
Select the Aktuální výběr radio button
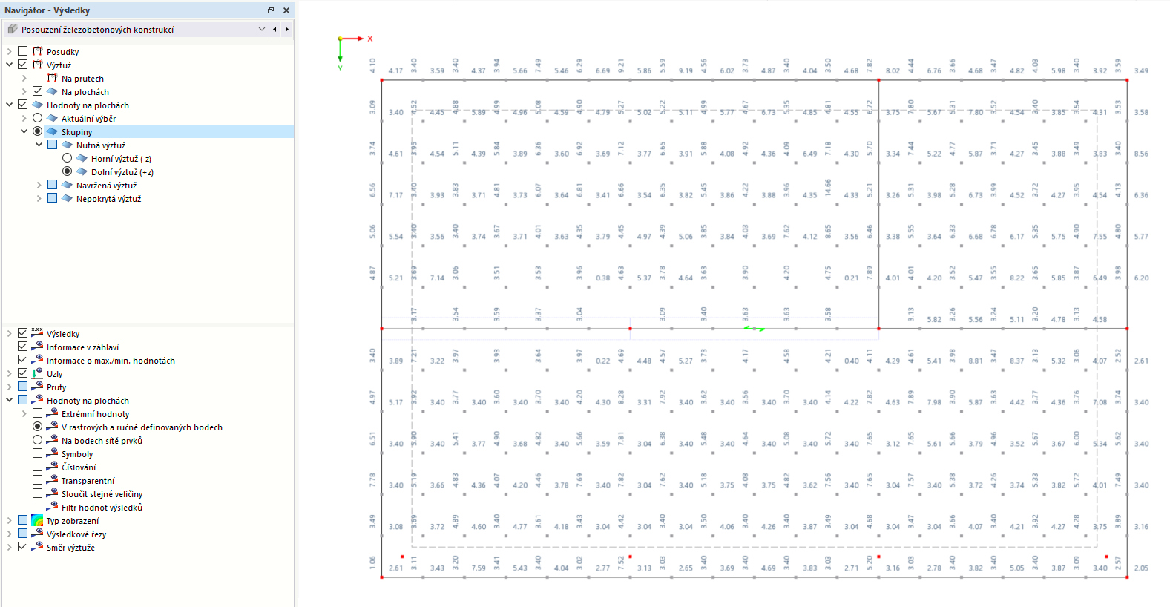click(x=37, y=118)
